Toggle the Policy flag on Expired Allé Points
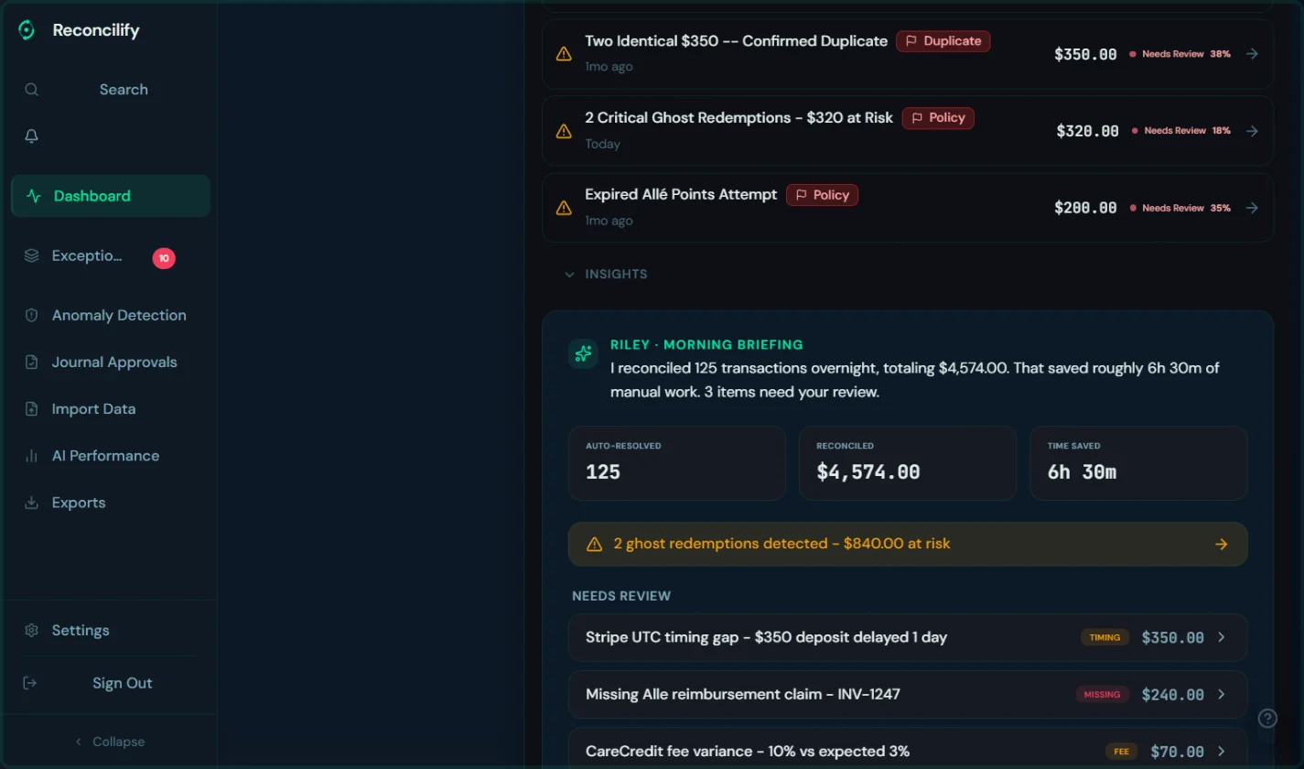Viewport: 1304px width, 769px height. pyautogui.click(x=822, y=194)
